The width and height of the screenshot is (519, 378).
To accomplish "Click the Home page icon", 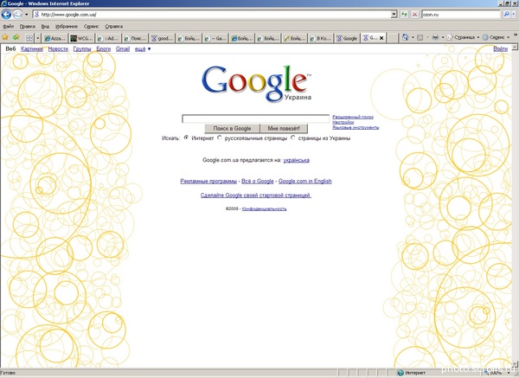I will (x=405, y=37).
